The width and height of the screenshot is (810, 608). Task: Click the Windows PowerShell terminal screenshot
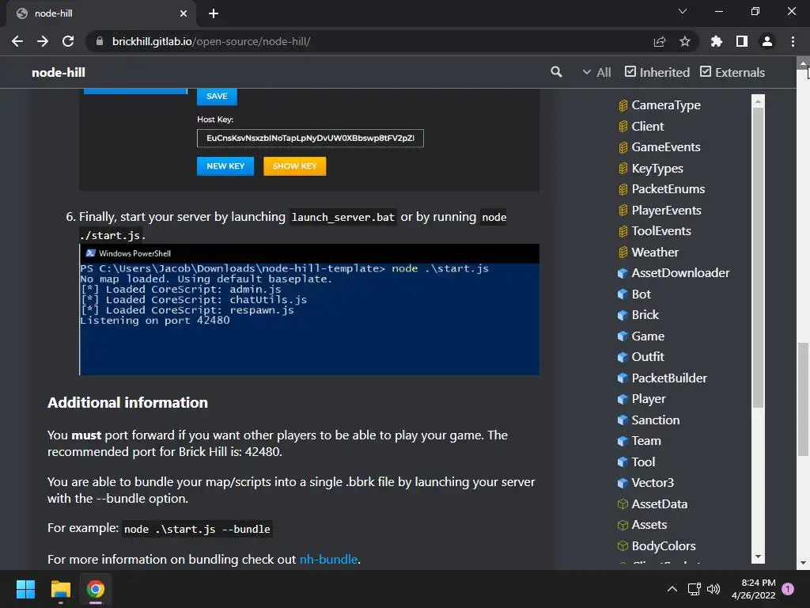coord(309,310)
